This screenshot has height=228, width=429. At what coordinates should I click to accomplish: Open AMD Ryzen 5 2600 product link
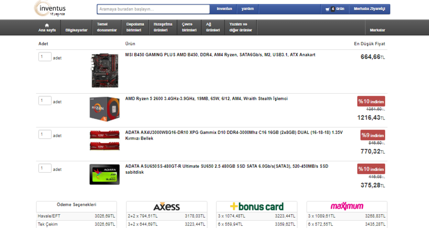pyautogui.click(x=206, y=99)
